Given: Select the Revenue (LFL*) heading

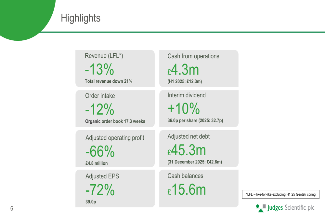Looking at the screenshot, I should 104,56.
